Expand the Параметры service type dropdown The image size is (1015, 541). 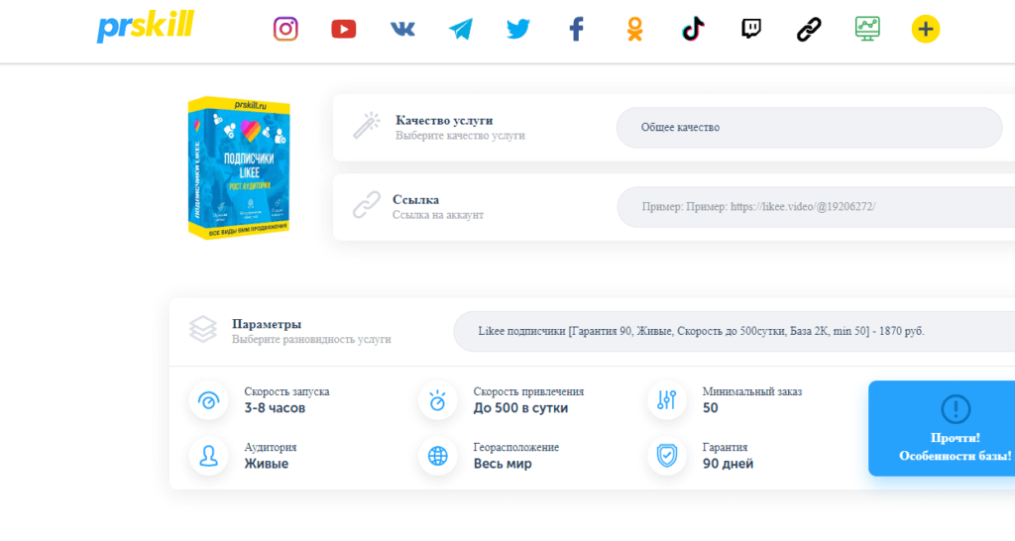coord(733,331)
